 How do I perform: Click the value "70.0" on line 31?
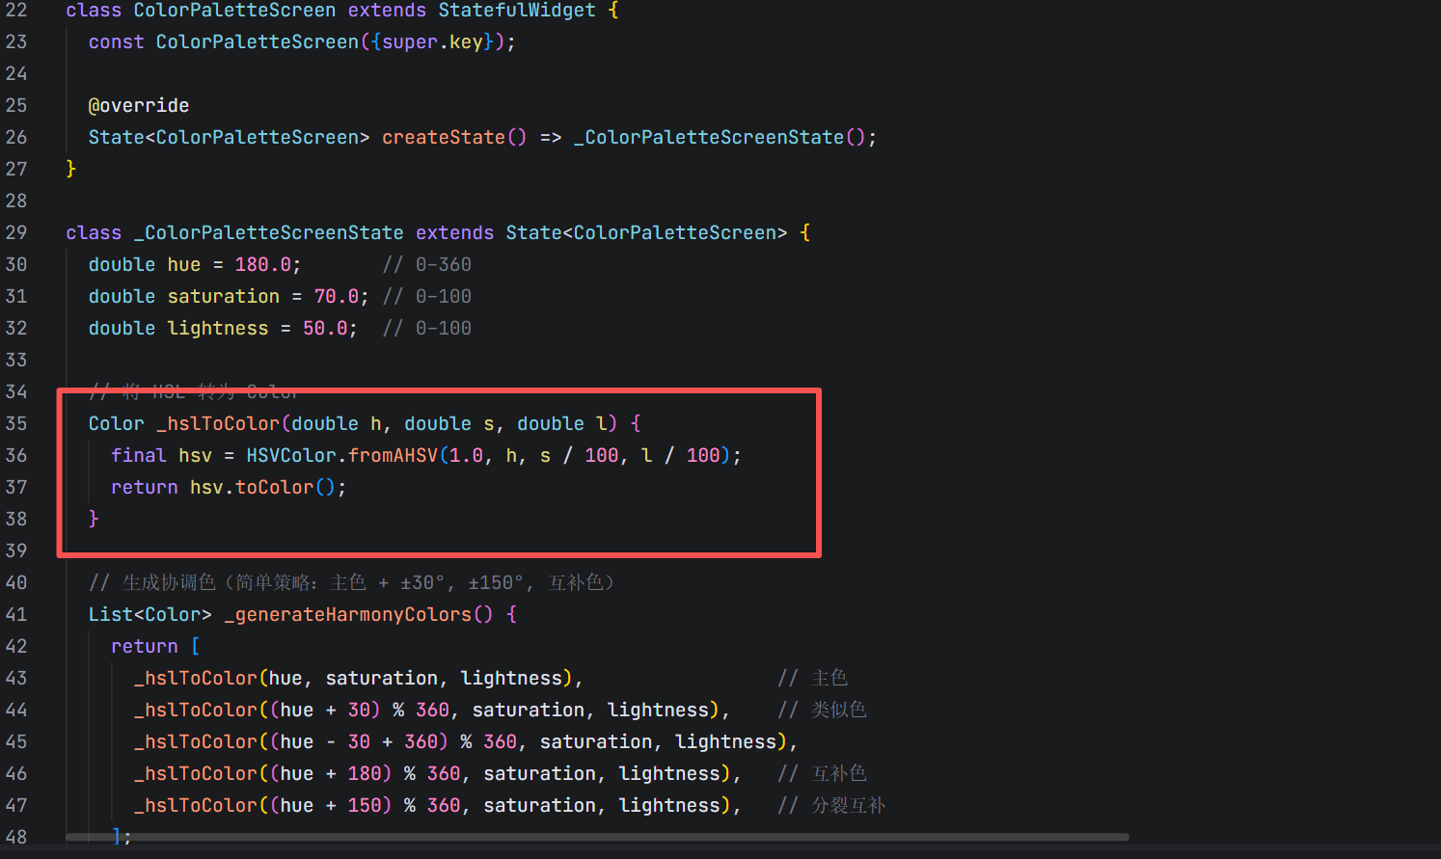337,296
